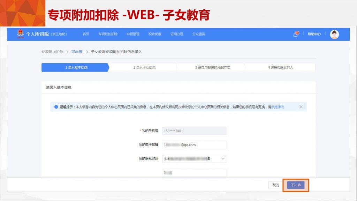This screenshot has height=201, width=357.
Task: Open 帮助中心 in the header
Action: click(314, 34)
